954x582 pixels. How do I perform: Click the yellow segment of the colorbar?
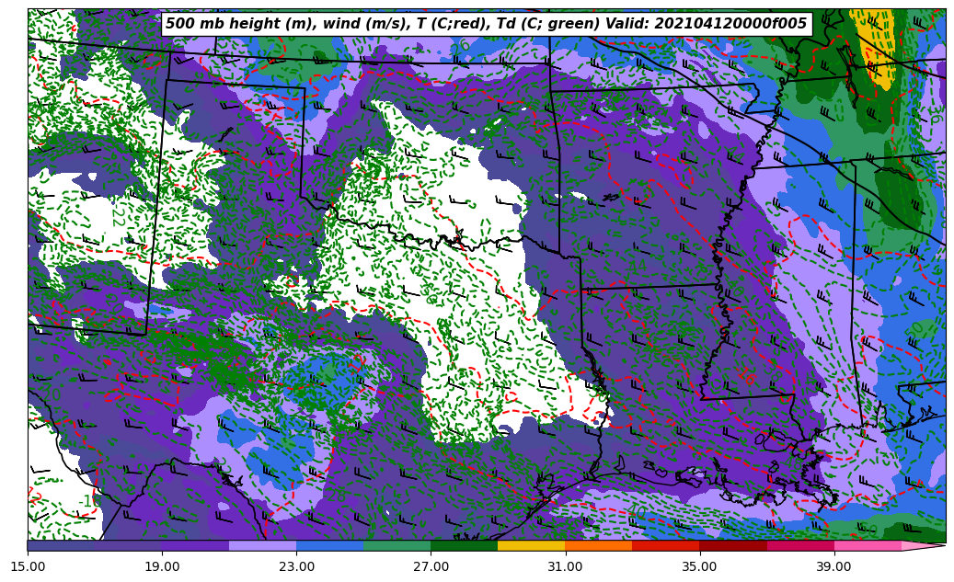click(x=531, y=545)
